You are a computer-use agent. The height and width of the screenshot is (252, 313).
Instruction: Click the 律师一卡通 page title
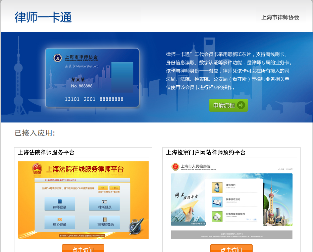coord(43,17)
